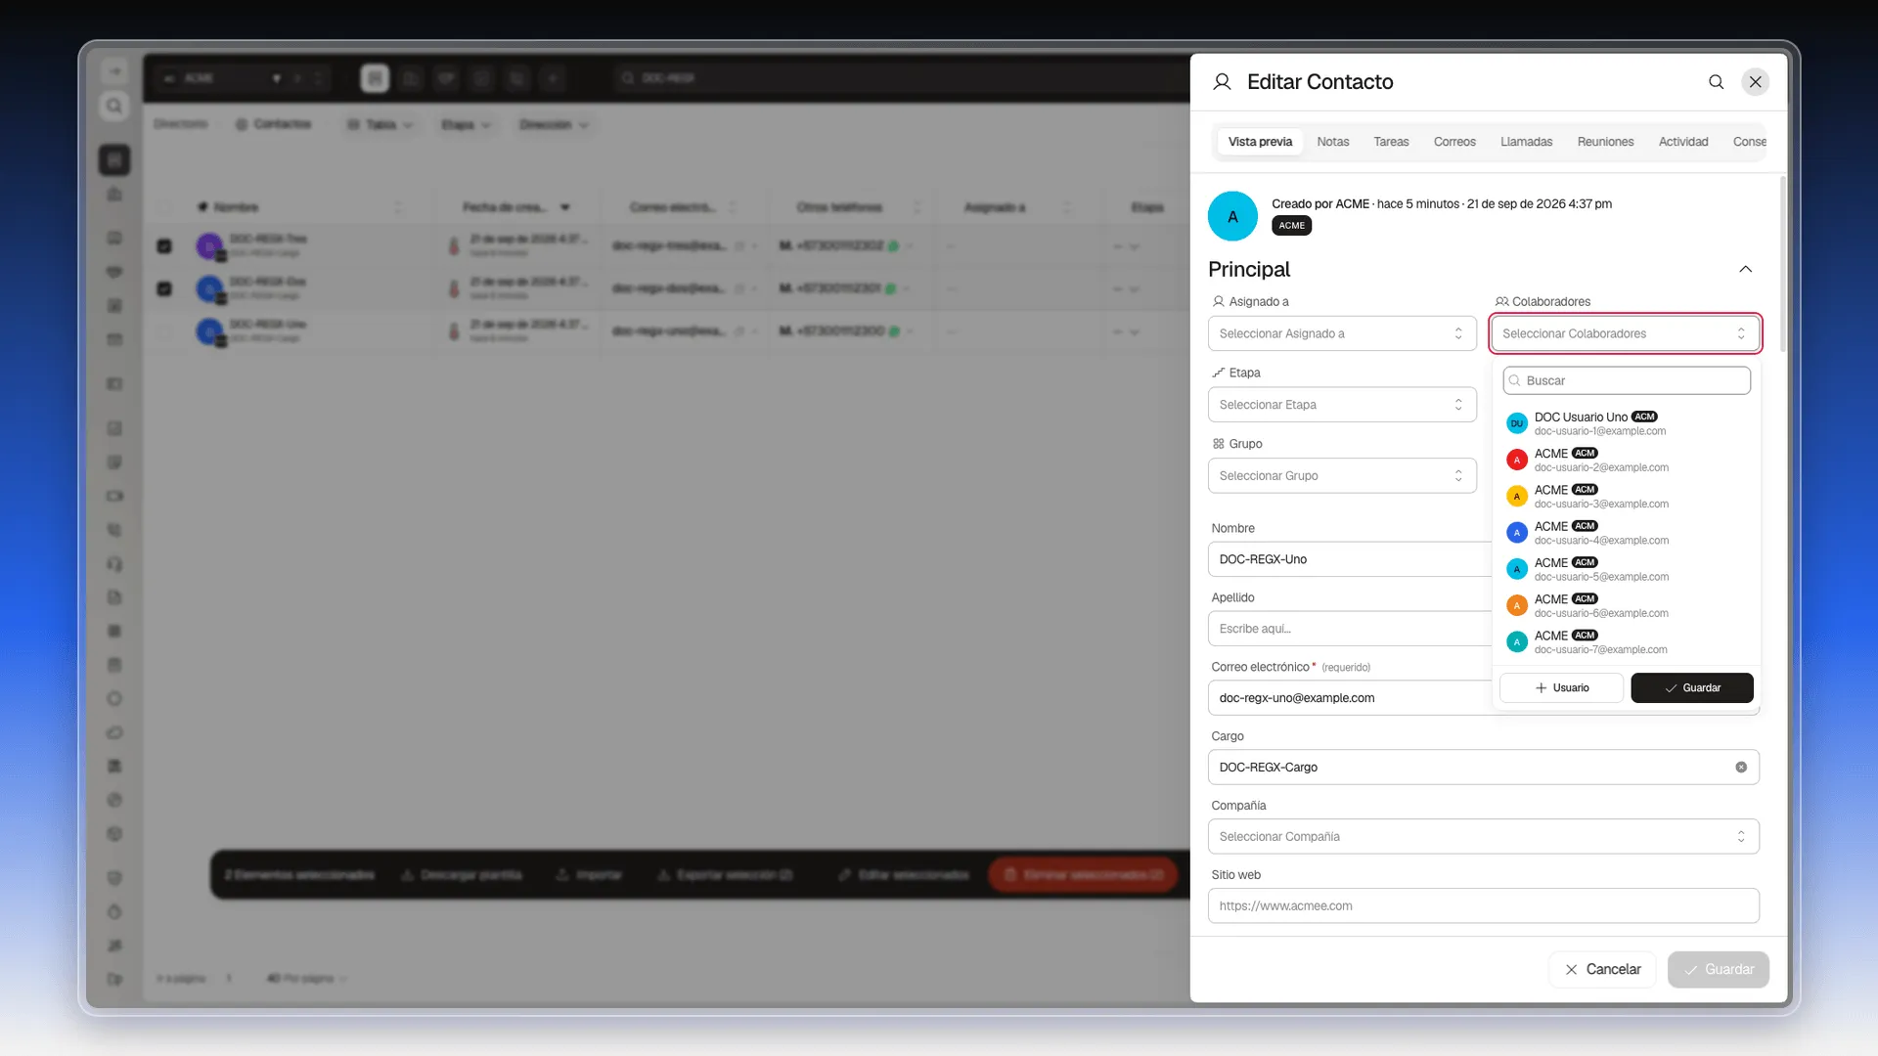Click the search icon in Editar Contacto header
Image resolution: width=1878 pixels, height=1056 pixels.
pos(1716,82)
